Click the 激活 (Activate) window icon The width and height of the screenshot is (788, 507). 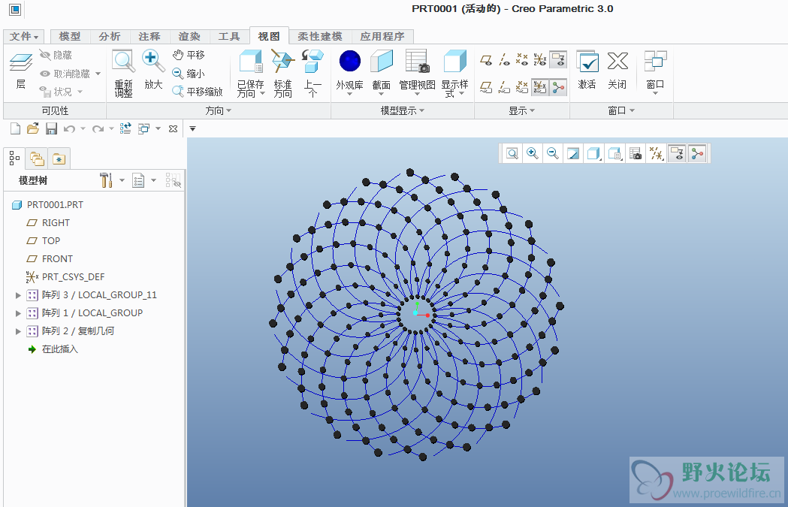587,62
